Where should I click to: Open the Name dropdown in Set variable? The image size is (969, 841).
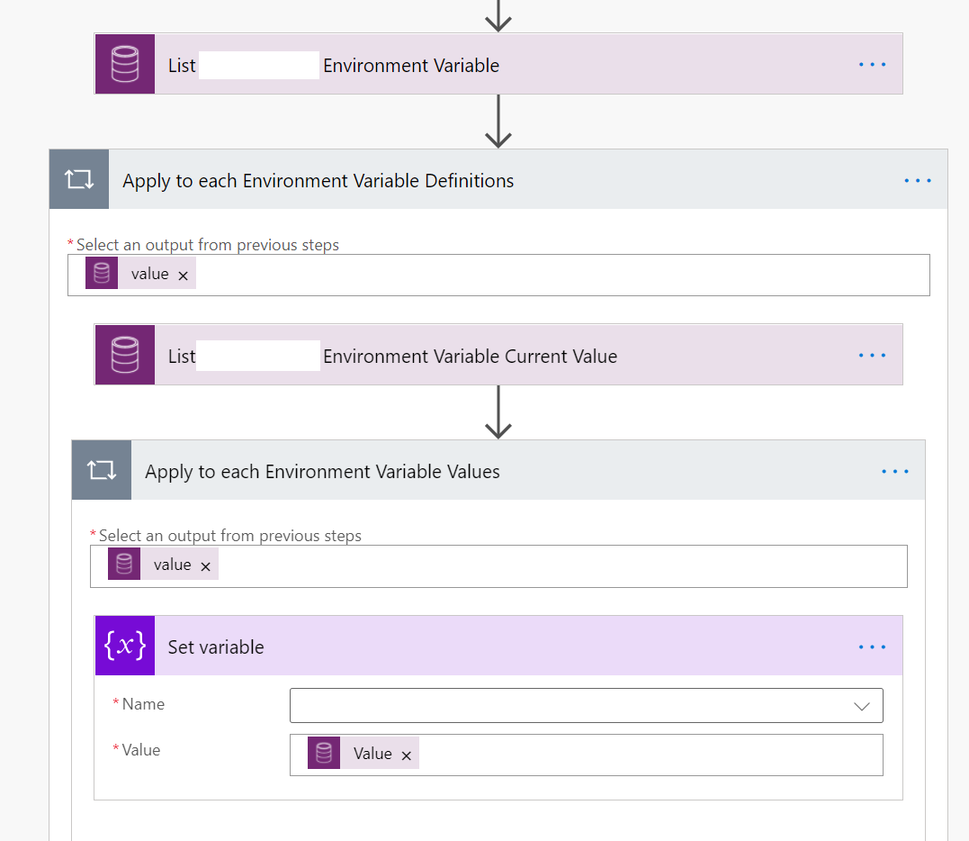(x=861, y=705)
